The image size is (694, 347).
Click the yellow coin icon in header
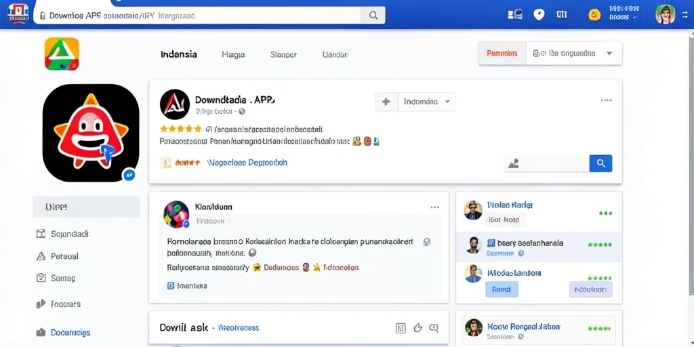point(594,15)
